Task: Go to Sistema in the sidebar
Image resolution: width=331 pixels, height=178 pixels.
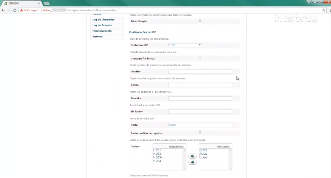Action: [x=97, y=37]
